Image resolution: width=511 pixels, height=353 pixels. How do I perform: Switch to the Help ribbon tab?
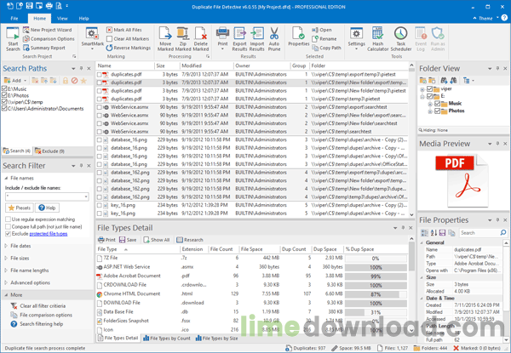click(x=83, y=18)
